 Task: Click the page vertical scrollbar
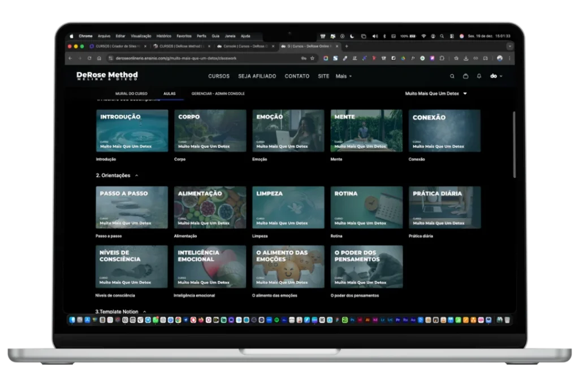(x=514, y=145)
